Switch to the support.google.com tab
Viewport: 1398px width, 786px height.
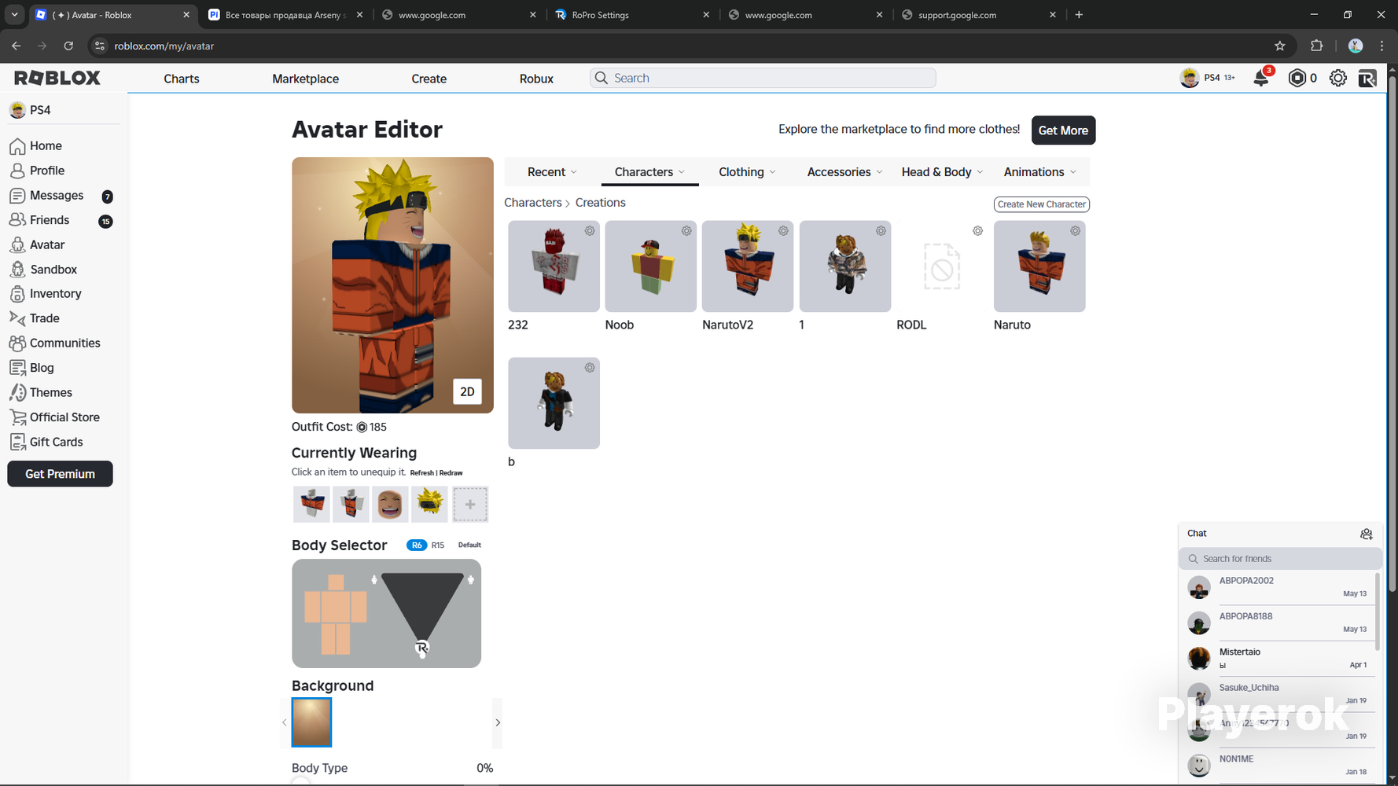[977, 14]
